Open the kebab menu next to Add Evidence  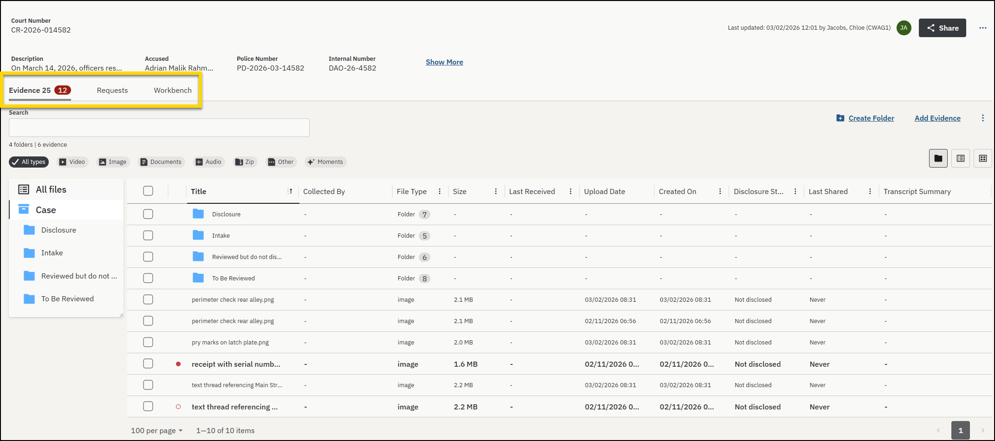point(983,118)
